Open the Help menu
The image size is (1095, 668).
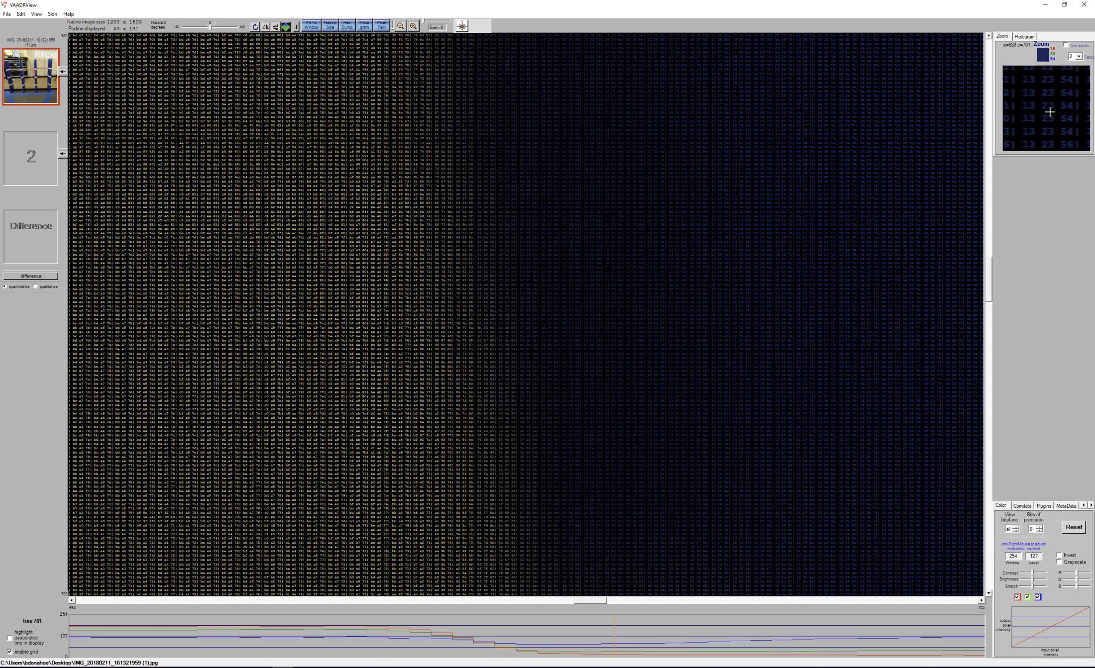tap(69, 14)
